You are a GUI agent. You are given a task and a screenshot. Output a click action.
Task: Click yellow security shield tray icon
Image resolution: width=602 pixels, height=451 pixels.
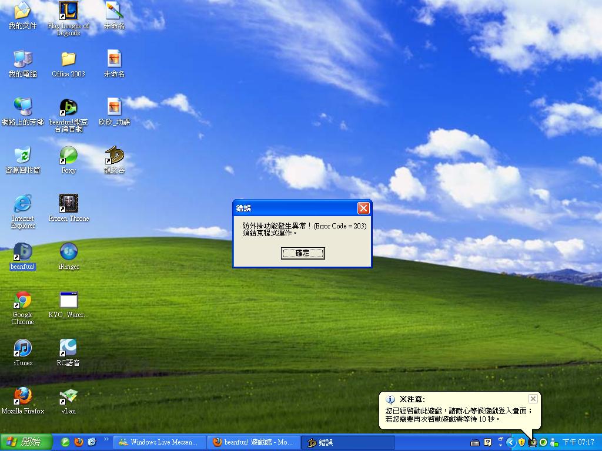521,443
